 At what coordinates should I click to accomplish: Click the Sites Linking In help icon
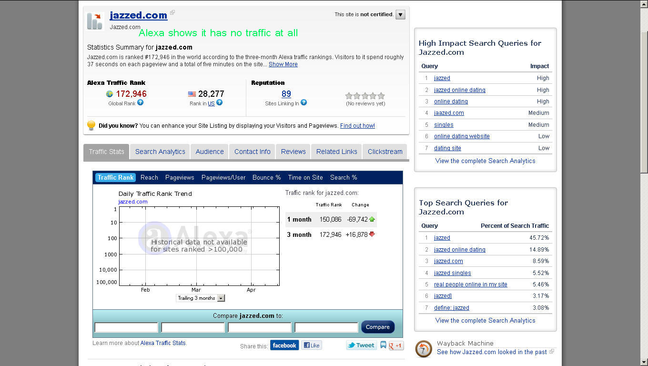click(304, 102)
